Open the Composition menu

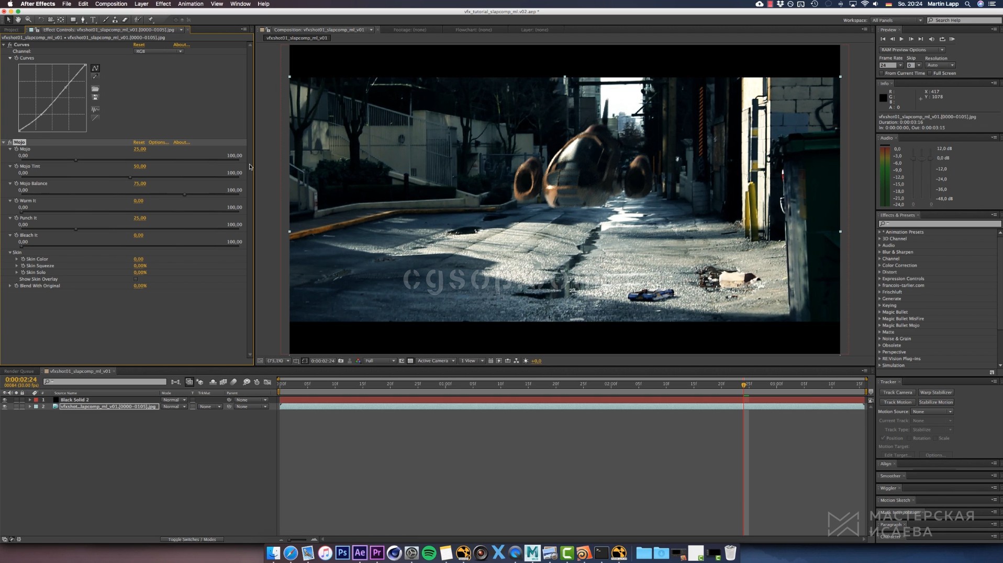click(x=111, y=4)
